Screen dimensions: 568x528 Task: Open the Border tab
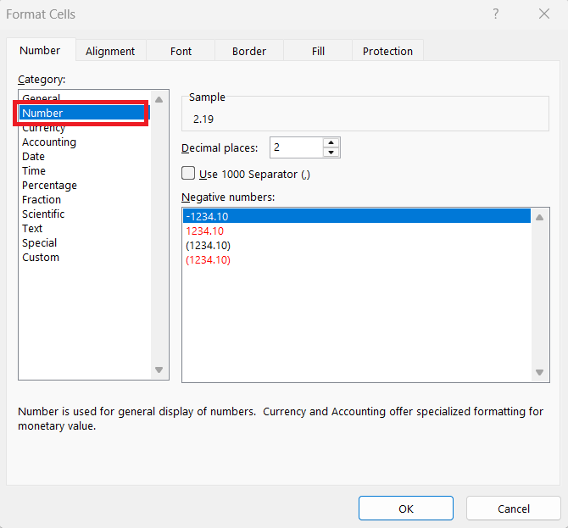[249, 51]
